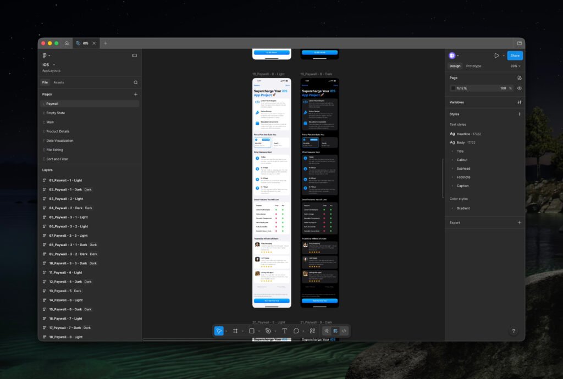563x379 pixels.
Task: Switch to Draw mode in toolbar
Action: pyautogui.click(x=327, y=331)
